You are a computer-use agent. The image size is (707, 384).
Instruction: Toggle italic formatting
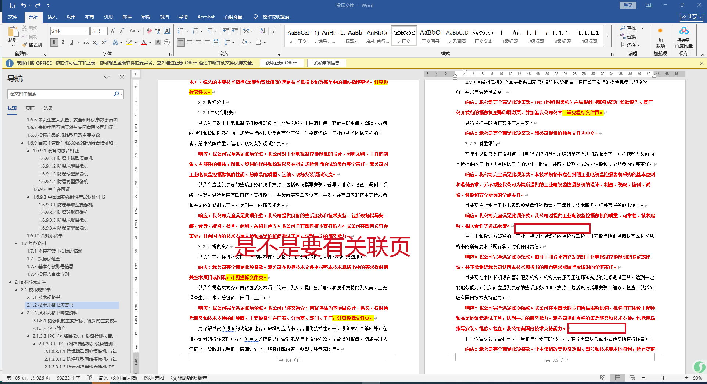(x=63, y=42)
